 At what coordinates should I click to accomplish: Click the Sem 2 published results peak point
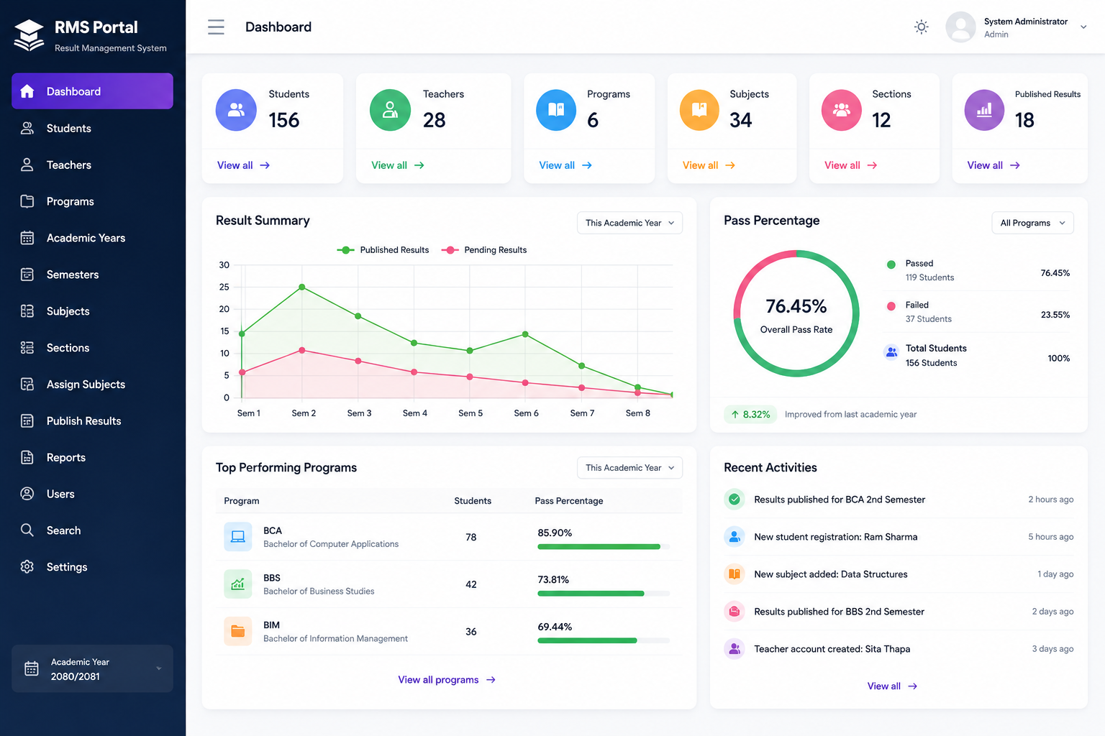pyautogui.click(x=302, y=287)
